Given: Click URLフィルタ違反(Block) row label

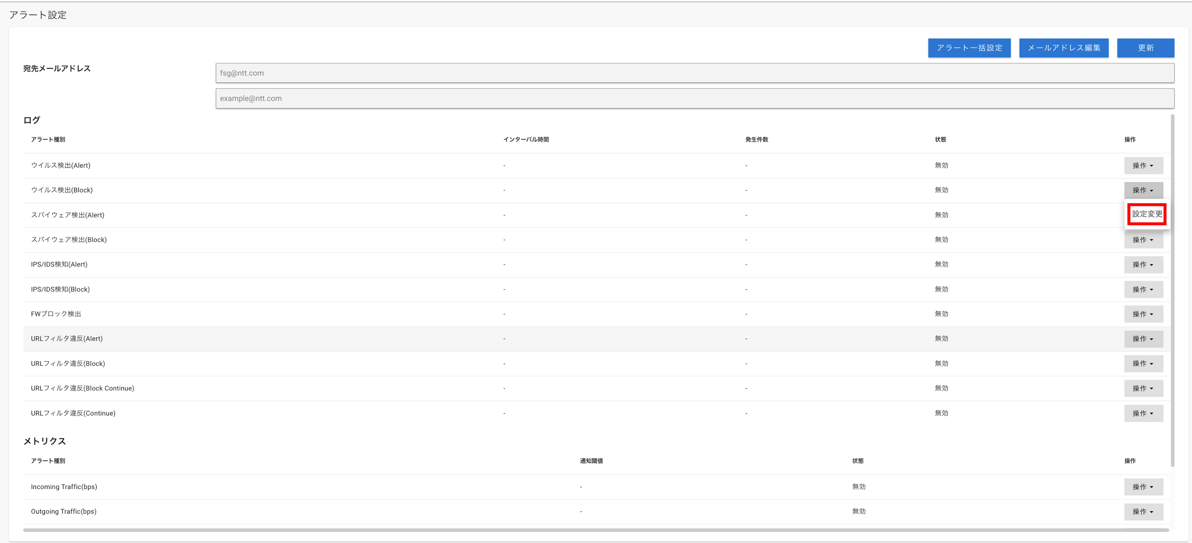Looking at the screenshot, I should tap(68, 364).
